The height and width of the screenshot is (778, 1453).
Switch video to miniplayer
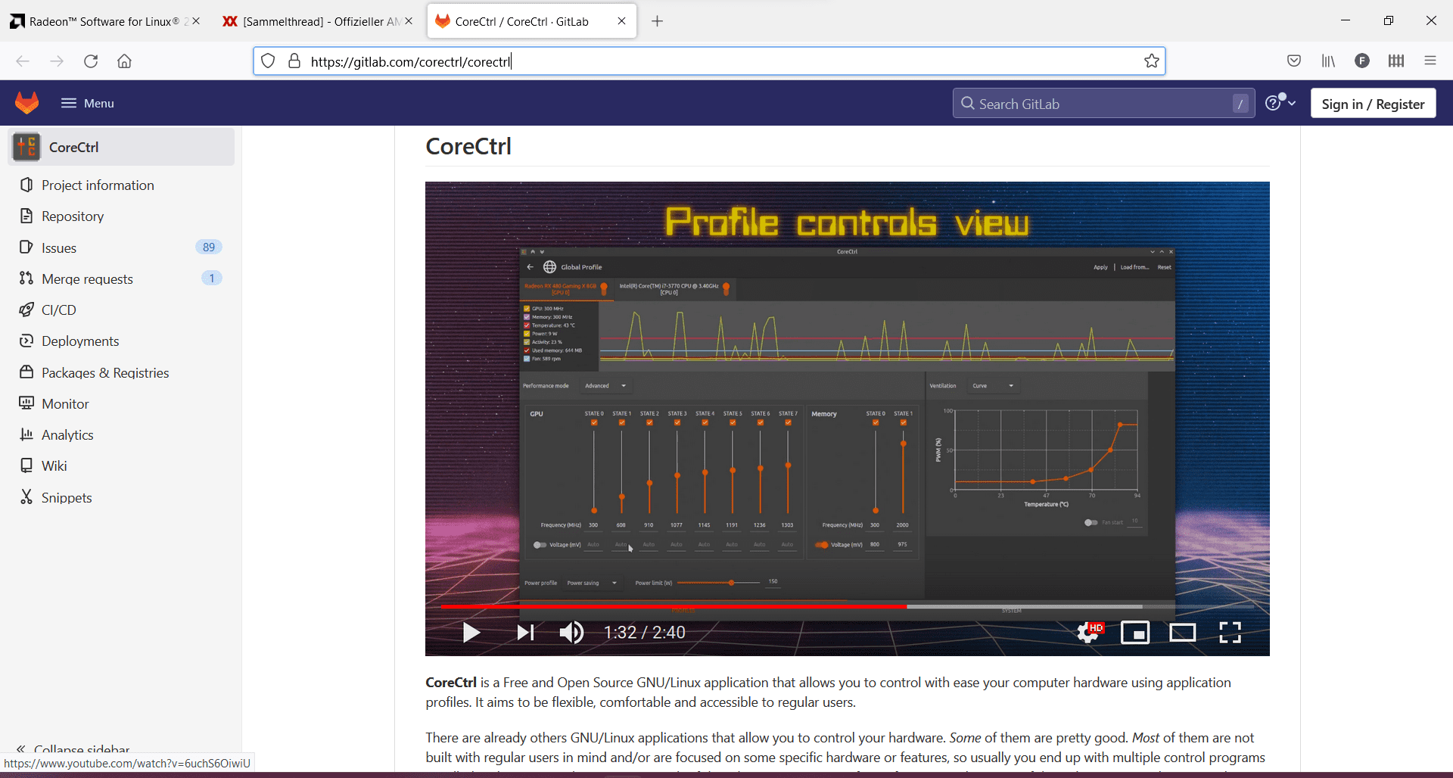coord(1135,633)
